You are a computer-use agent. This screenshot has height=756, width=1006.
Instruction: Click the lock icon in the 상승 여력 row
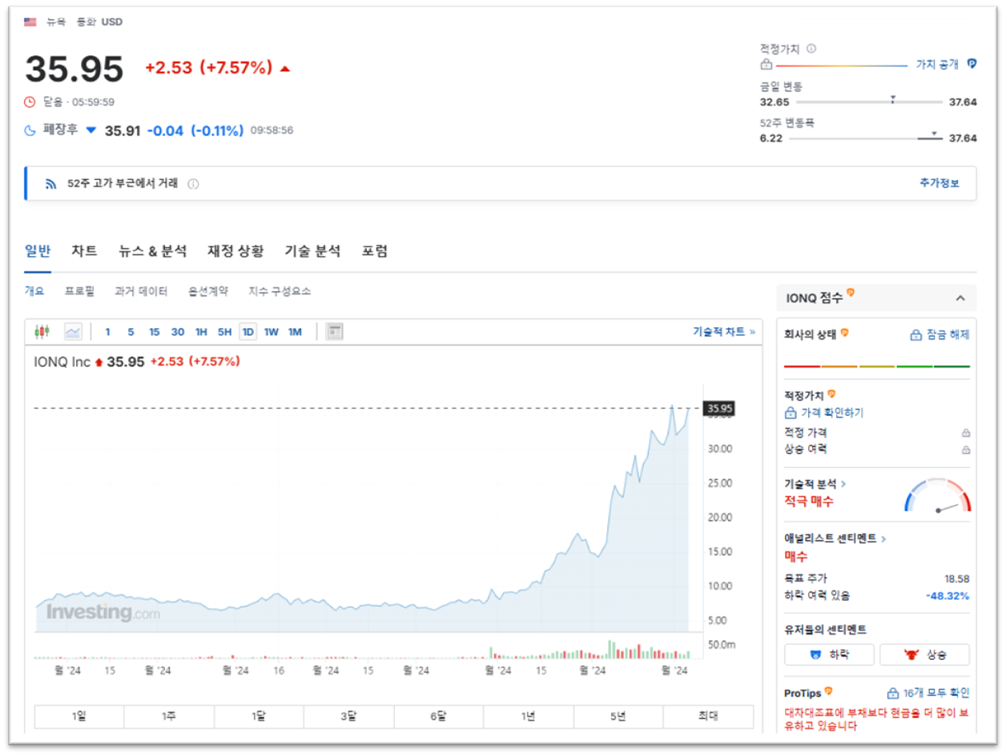pyautogui.click(x=966, y=449)
